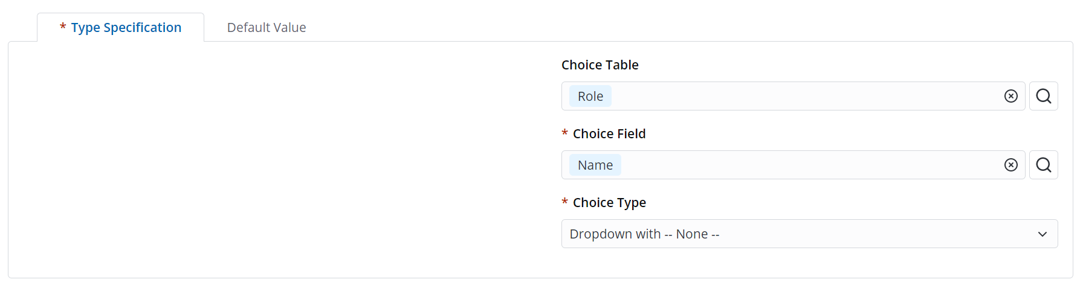Viewport: 1083px width, 288px height.
Task: Open the Choice Field lookup search icon
Action: pos(1043,165)
